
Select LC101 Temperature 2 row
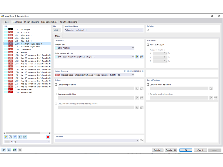27,92
